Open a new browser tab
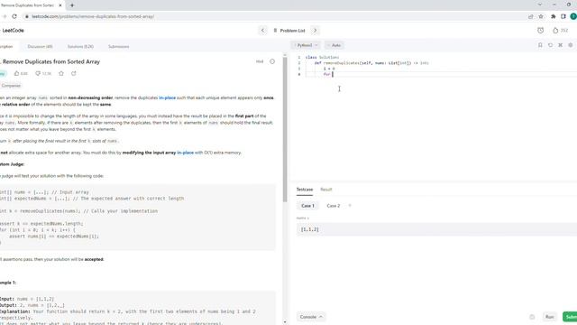Screen dimensions: 577x325 tap(72, 5)
